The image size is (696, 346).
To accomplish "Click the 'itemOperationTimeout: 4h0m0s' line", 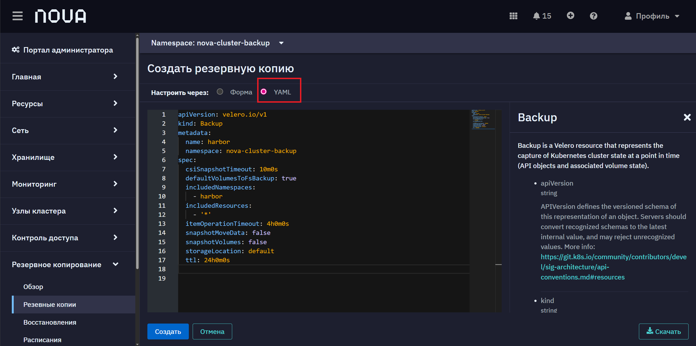I will (x=237, y=224).
